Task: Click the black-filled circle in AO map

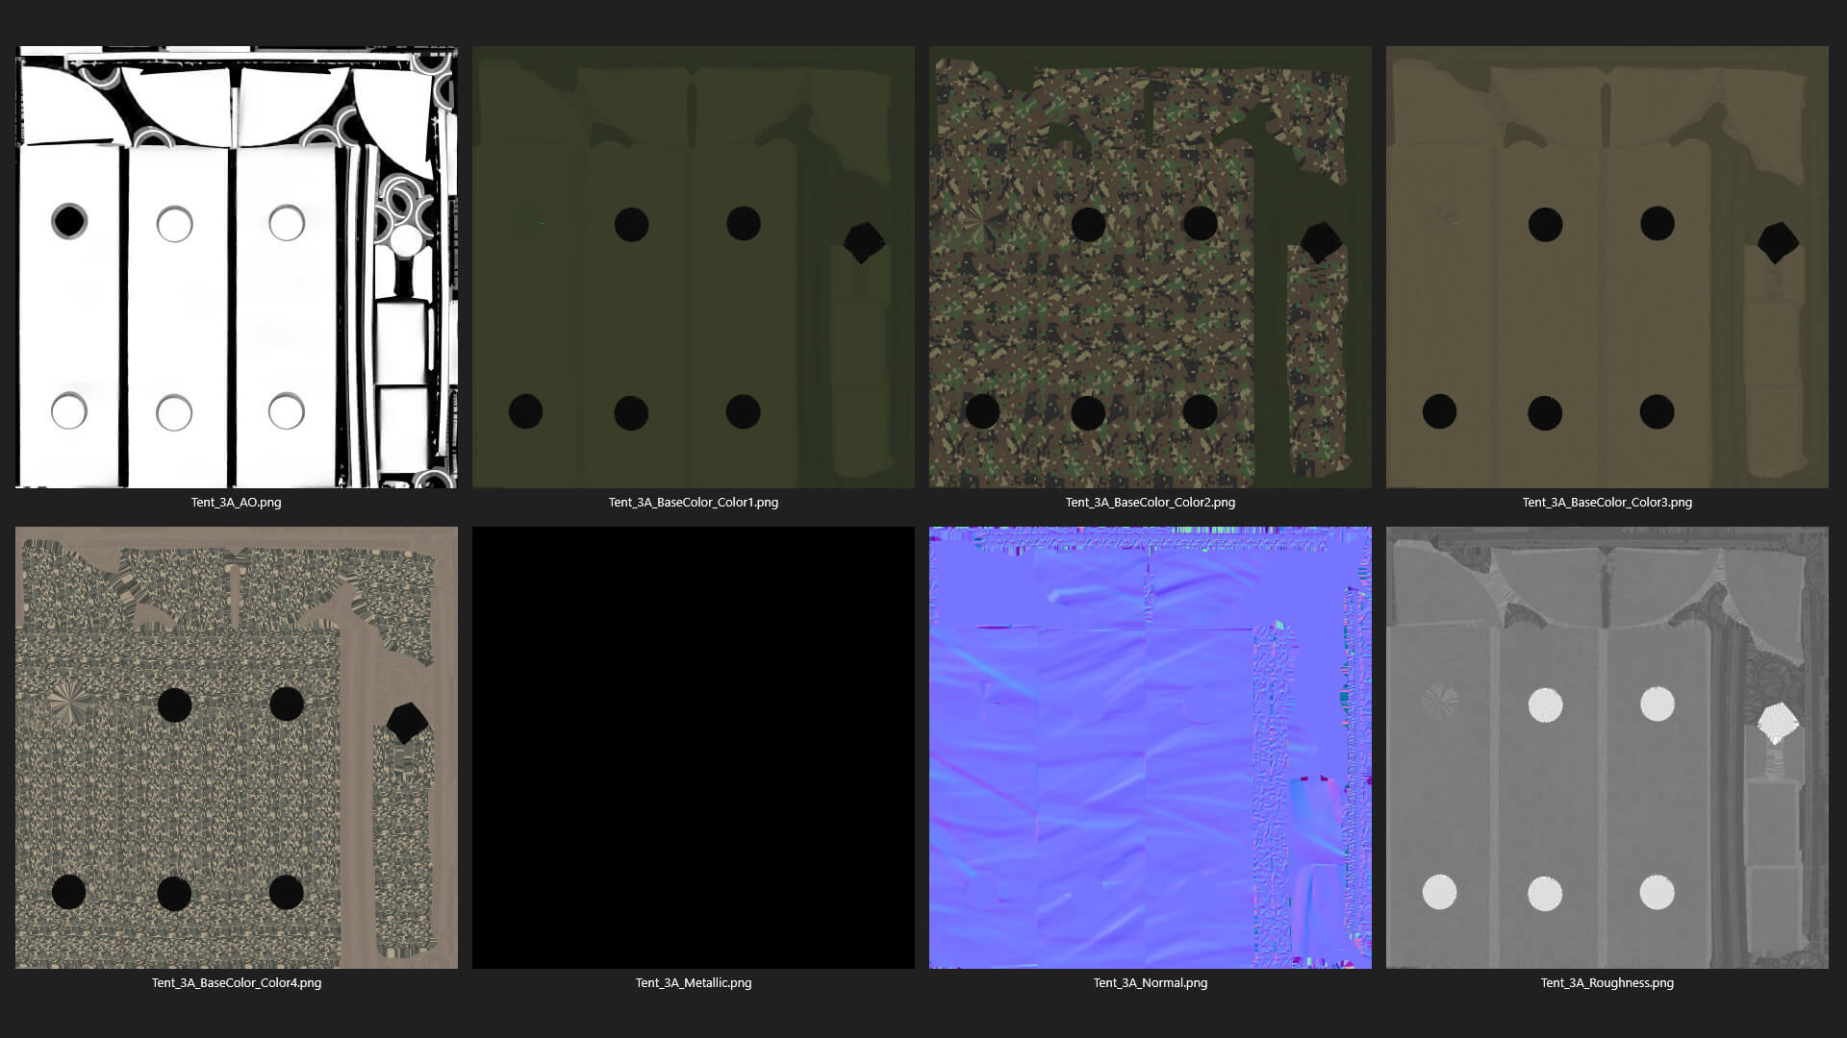Action: pyautogui.click(x=68, y=221)
